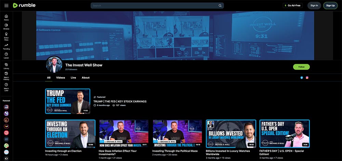This screenshot has height=161, width=342.
Task: Open the inflation video thumbnail
Action: [x=124, y=134]
